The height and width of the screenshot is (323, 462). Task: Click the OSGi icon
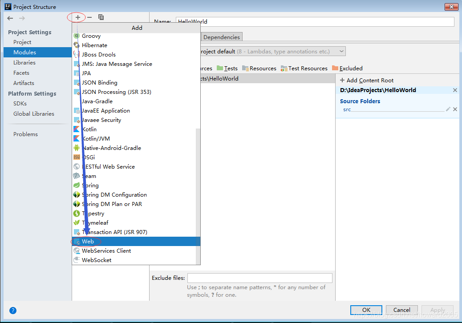tap(77, 157)
